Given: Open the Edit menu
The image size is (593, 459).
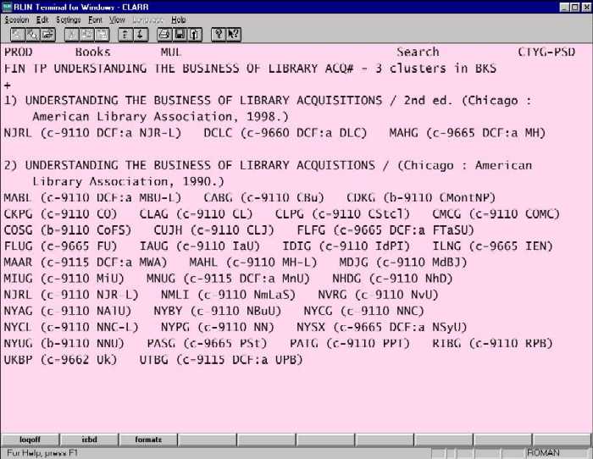Looking at the screenshot, I should (42, 19).
